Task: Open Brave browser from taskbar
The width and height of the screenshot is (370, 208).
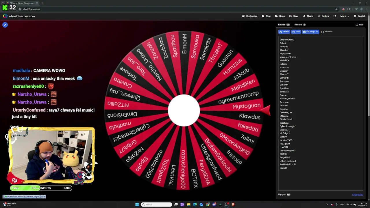Action: pyautogui.click(x=233, y=205)
